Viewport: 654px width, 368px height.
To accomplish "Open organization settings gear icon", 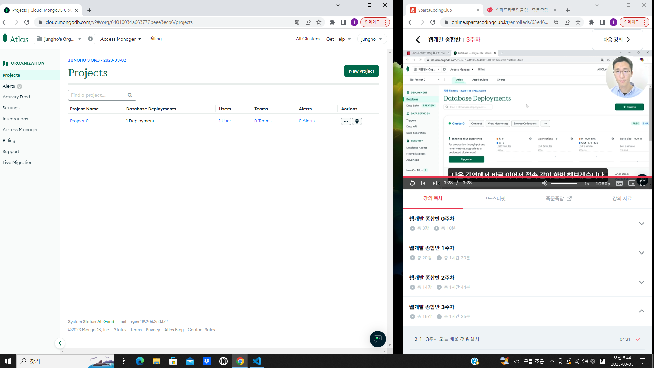I will pyautogui.click(x=90, y=39).
